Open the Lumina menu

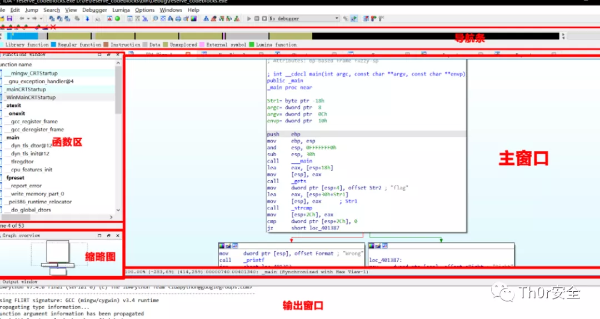121,10
